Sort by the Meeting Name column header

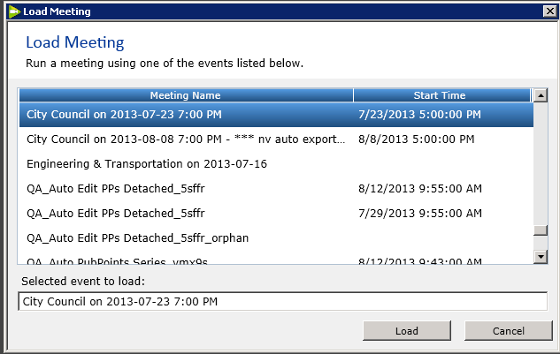tap(186, 95)
